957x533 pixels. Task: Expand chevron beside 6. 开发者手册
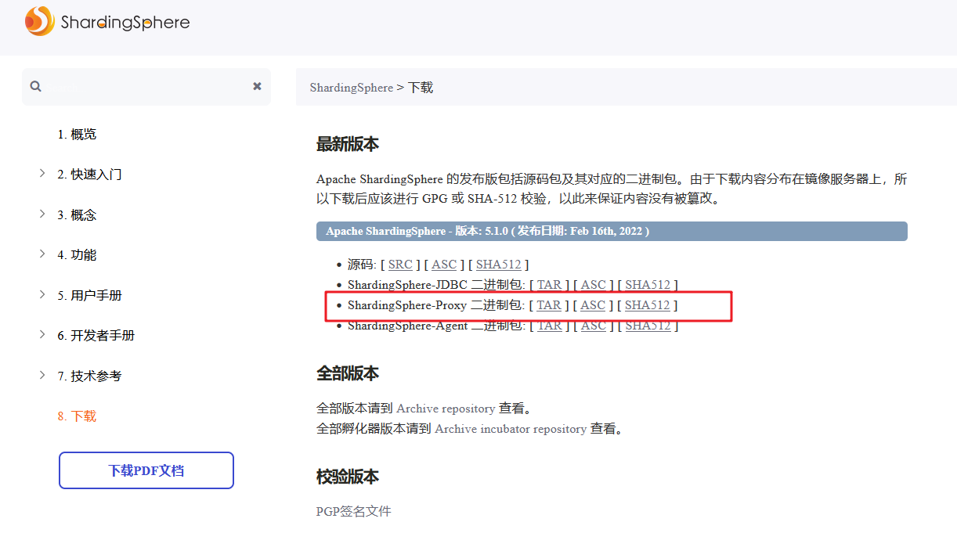[42, 334]
